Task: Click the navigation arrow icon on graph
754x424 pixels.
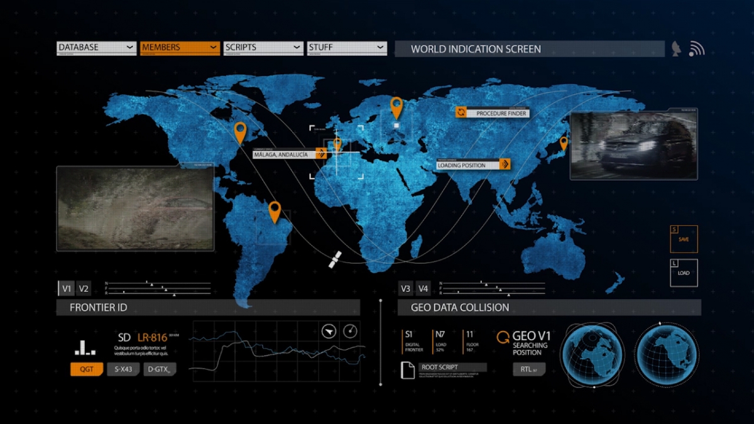Action: (328, 330)
